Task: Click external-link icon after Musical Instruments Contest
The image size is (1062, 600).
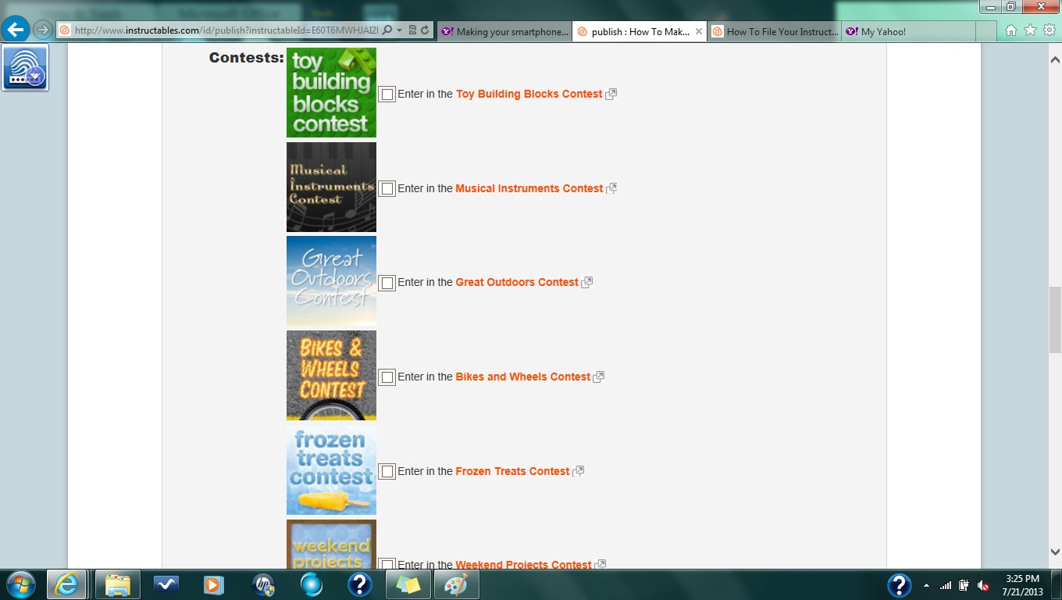Action: (611, 188)
